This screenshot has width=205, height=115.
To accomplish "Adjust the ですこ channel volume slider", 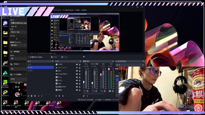I will pyautogui.click(x=101, y=74).
